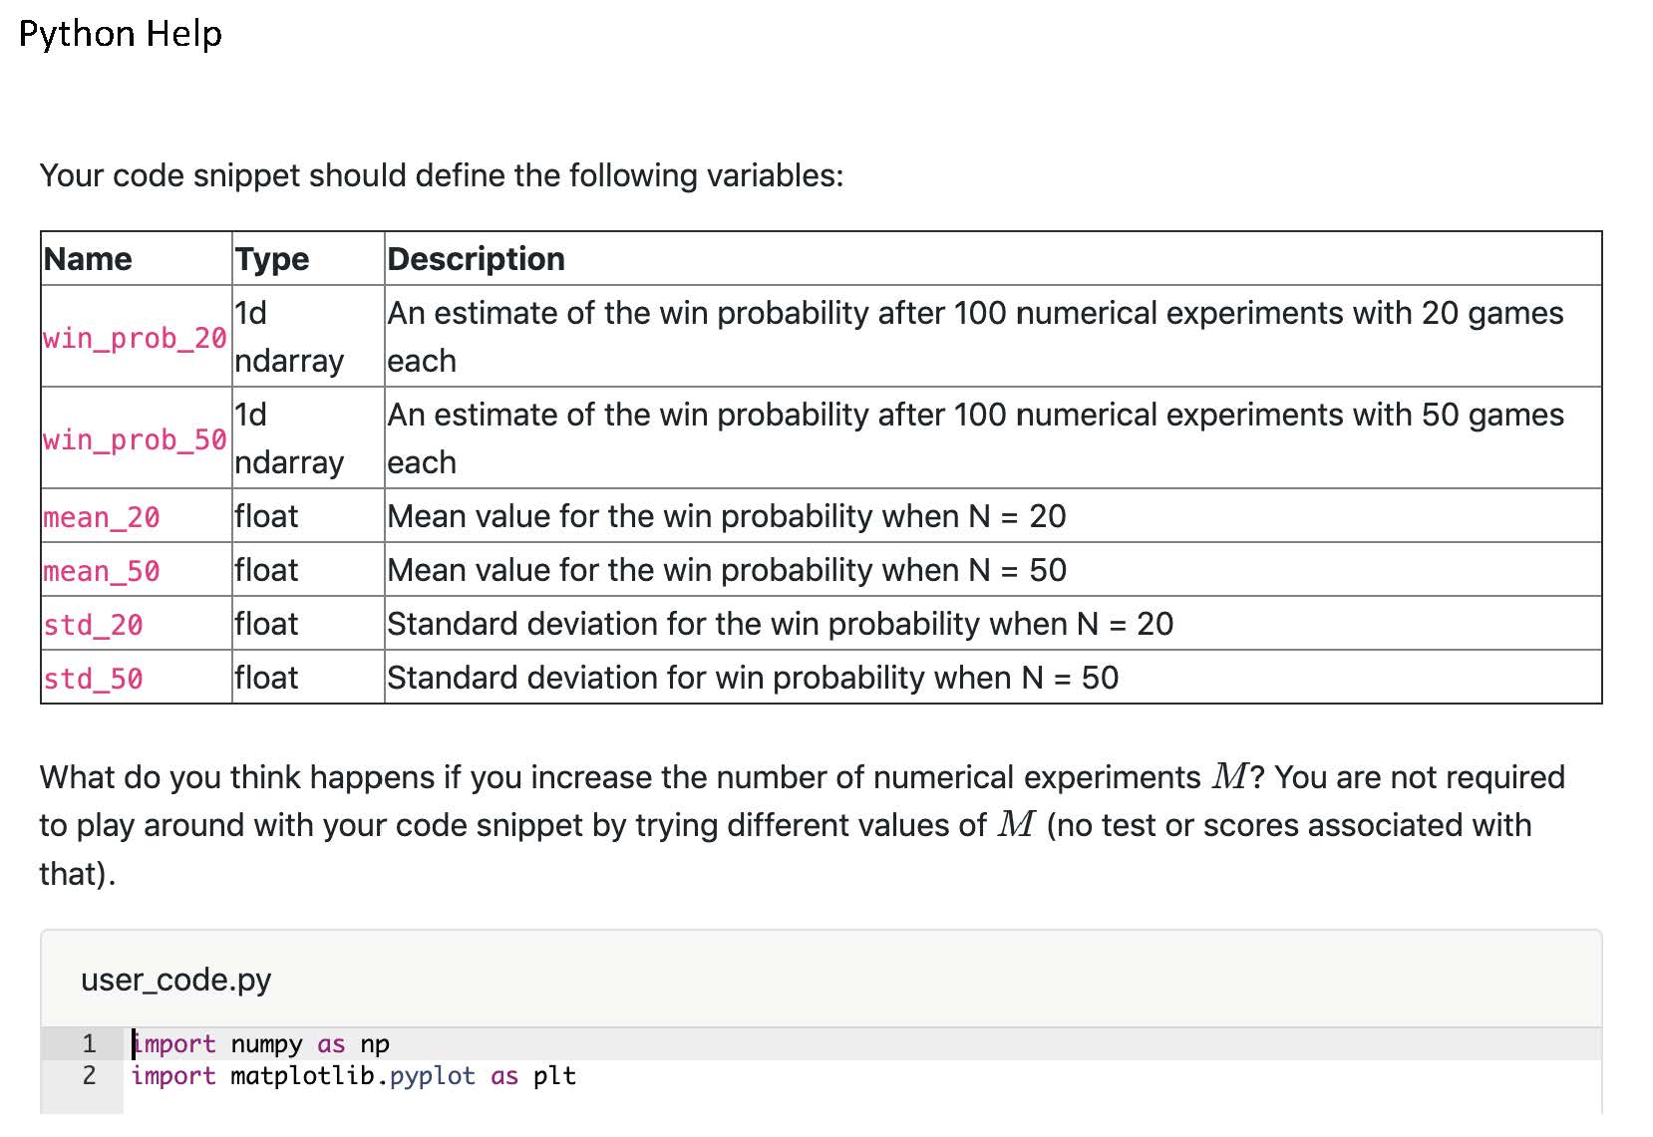Image resolution: width=1653 pixels, height=1137 pixels.
Task: Click the win_prob_50 variable name
Action: [135, 440]
